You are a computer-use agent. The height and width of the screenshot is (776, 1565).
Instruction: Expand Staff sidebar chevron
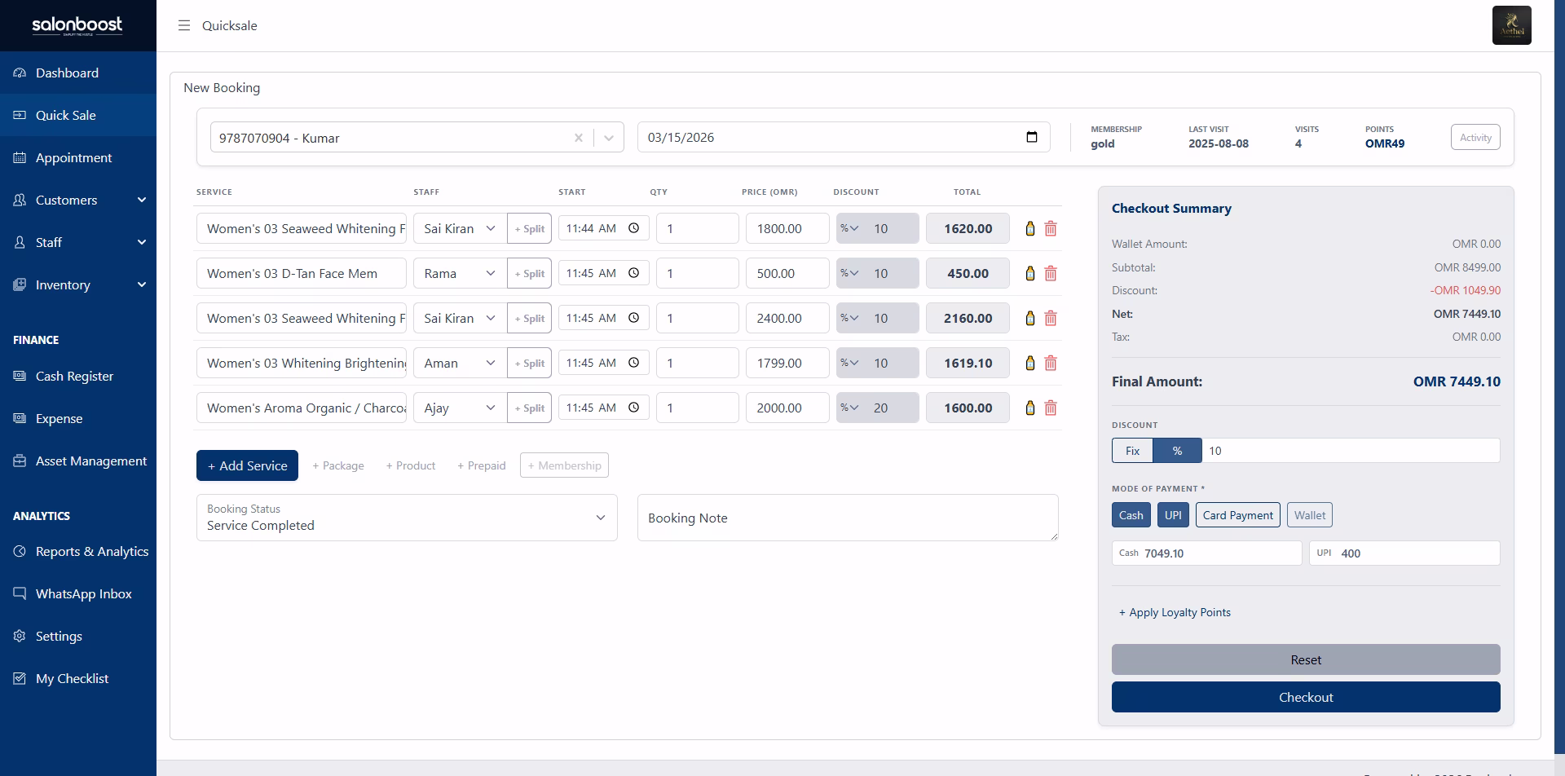(x=142, y=242)
